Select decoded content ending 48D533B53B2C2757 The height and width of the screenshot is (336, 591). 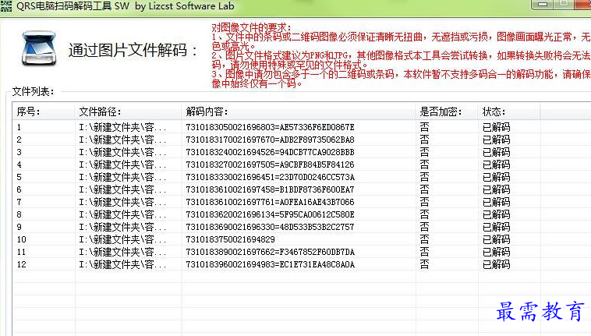(270, 227)
